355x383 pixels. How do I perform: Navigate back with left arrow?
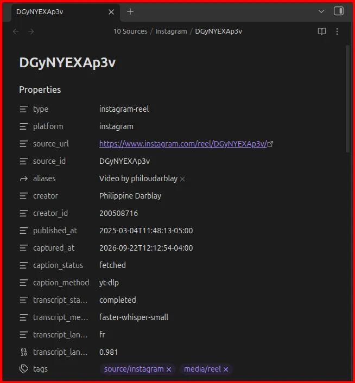pyautogui.click(x=16, y=31)
